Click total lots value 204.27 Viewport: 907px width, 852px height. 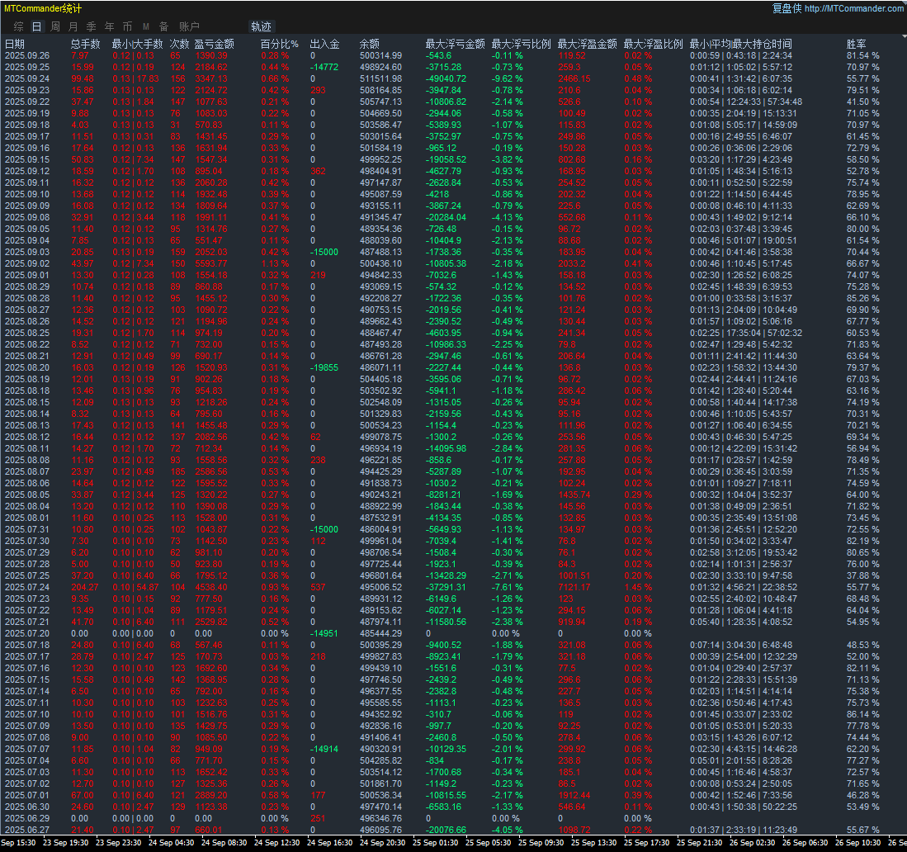pos(85,587)
